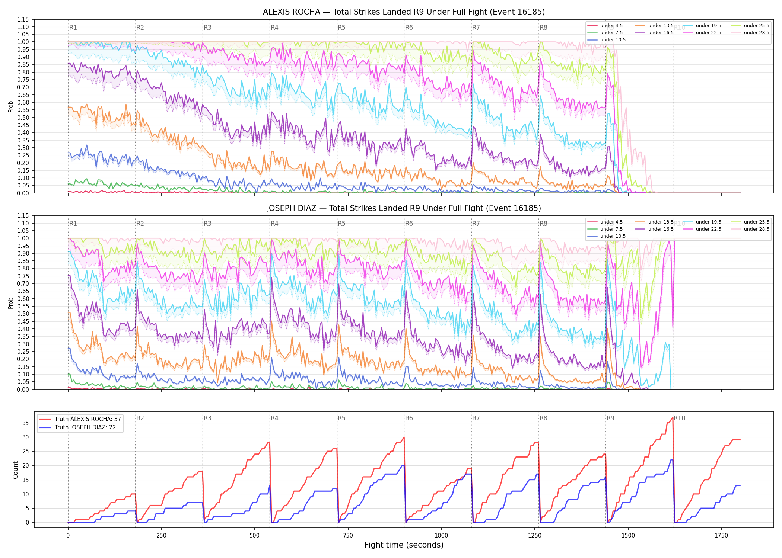Click the 'Count' y-axis label
782x558 pixels.
point(15,470)
